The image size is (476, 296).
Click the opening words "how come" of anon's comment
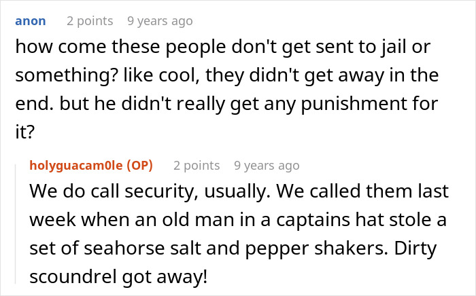50,48
